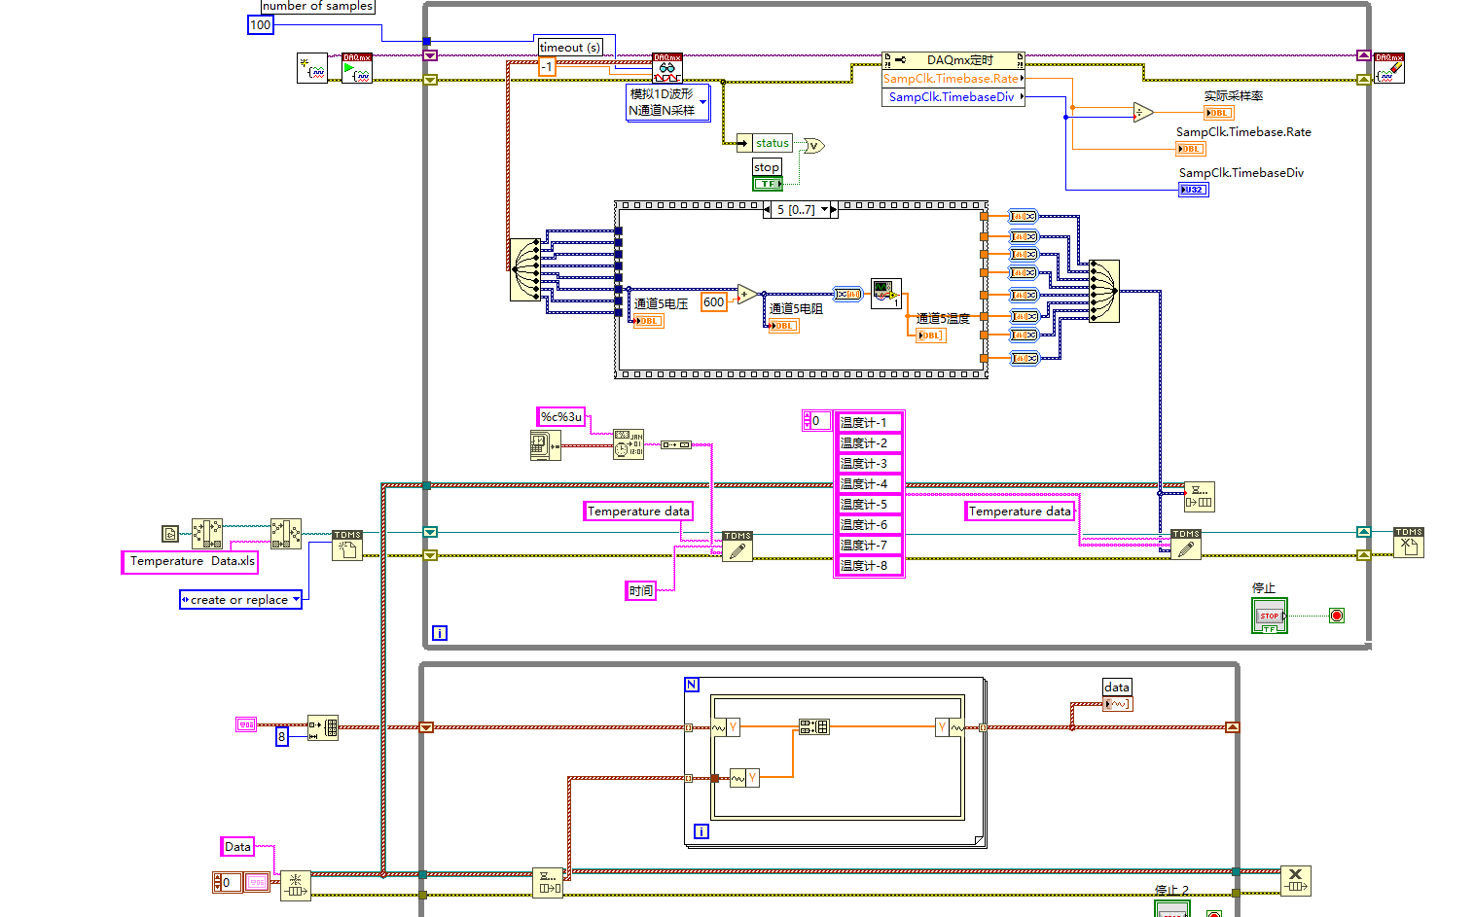The image size is (1474, 917).
Task: Select the TDMS Close node
Action: coord(1409,543)
